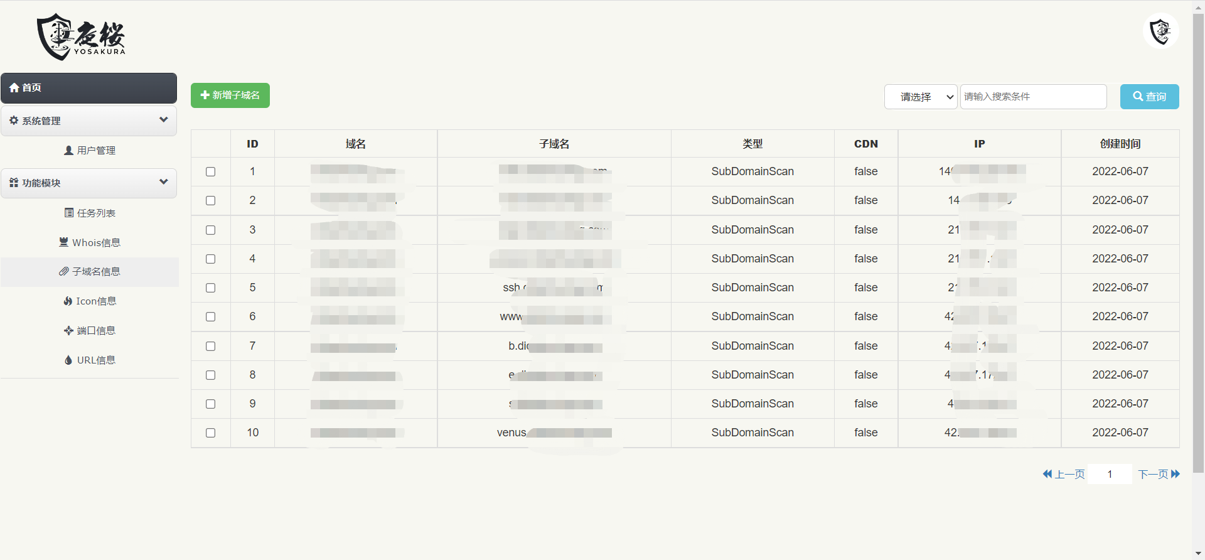The image size is (1205, 560).
Task: Click the Yosakura logo at top left
Action: [81, 36]
